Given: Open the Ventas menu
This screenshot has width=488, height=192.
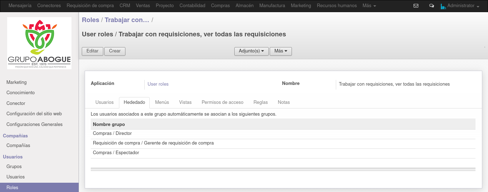Looking at the screenshot, I should pos(143,6).
